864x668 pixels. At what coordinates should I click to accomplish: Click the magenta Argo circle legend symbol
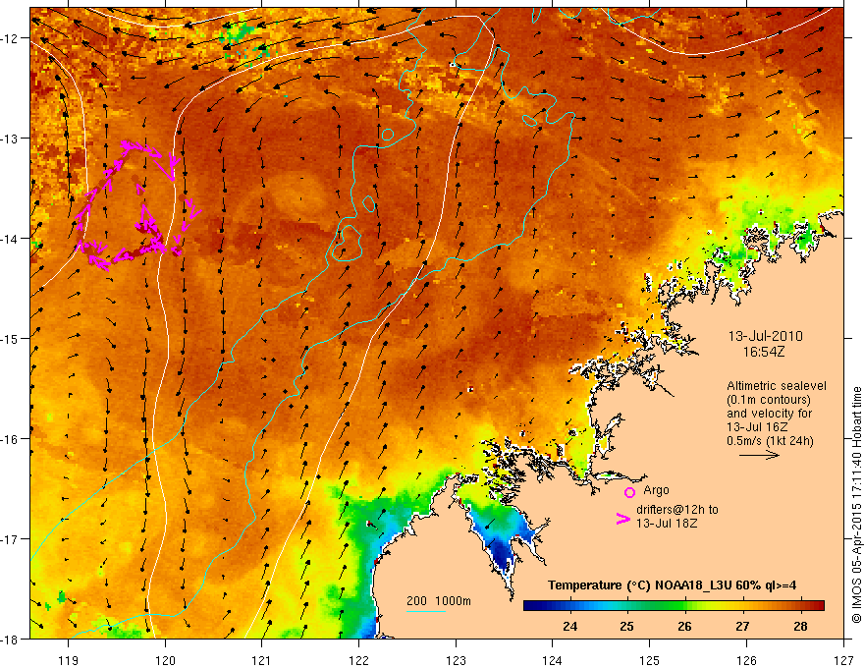pyautogui.click(x=629, y=492)
